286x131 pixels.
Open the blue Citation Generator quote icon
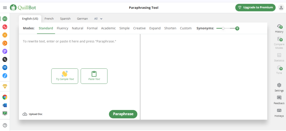[5, 67]
